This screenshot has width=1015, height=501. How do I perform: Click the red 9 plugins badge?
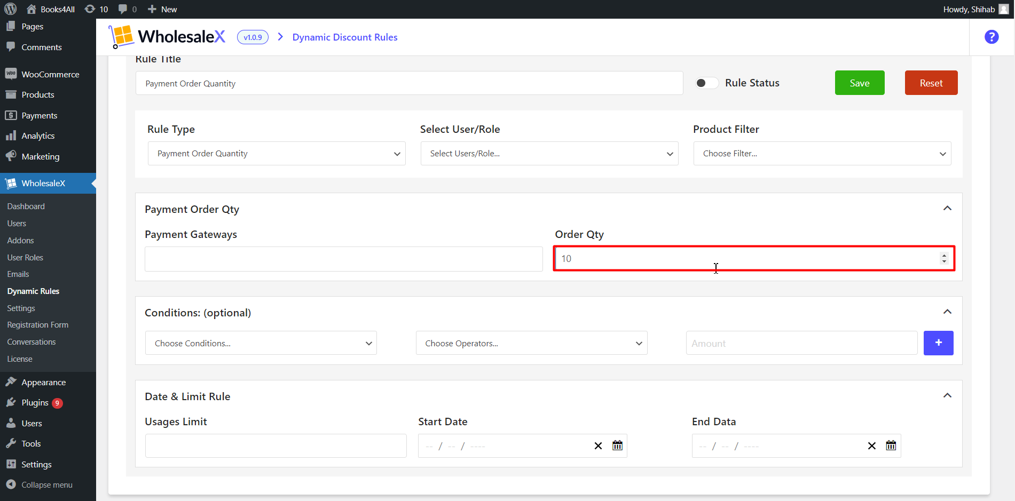(57, 403)
